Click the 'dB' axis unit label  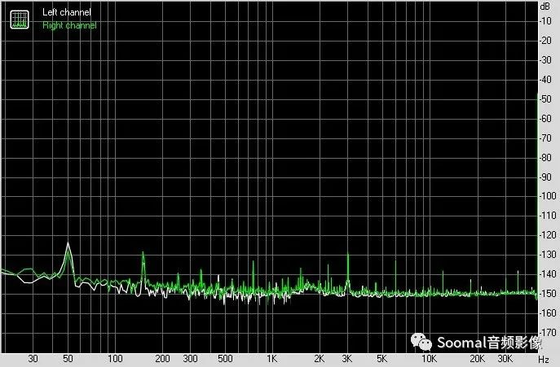(x=545, y=6)
